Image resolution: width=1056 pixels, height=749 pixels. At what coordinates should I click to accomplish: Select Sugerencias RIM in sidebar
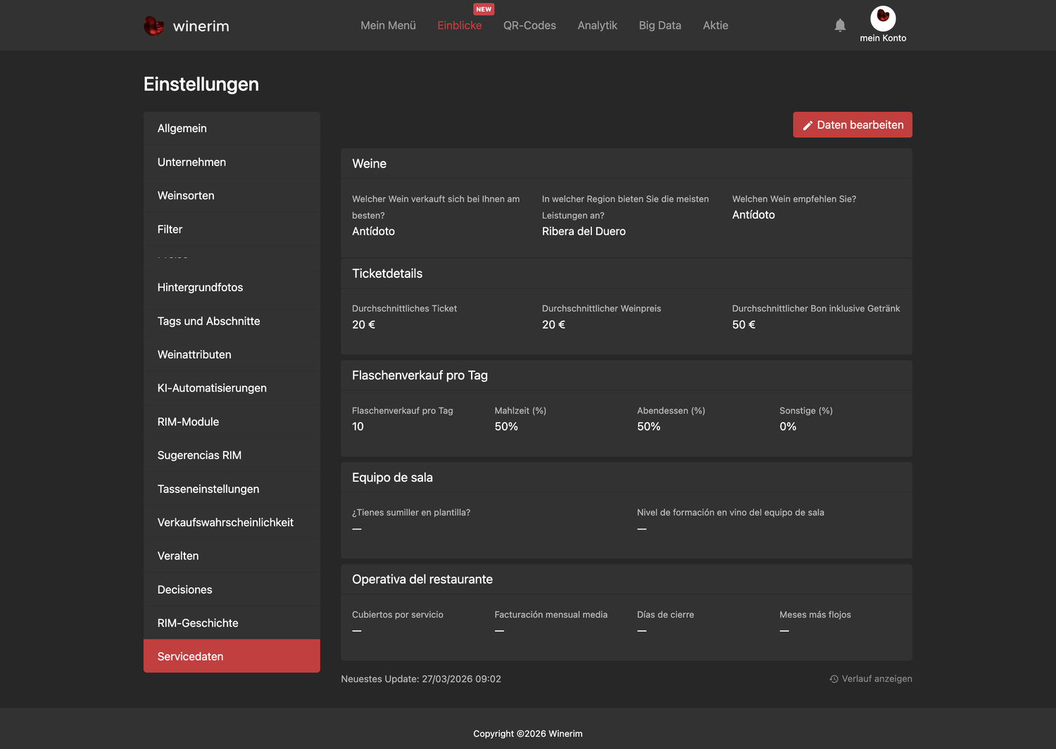(x=232, y=455)
